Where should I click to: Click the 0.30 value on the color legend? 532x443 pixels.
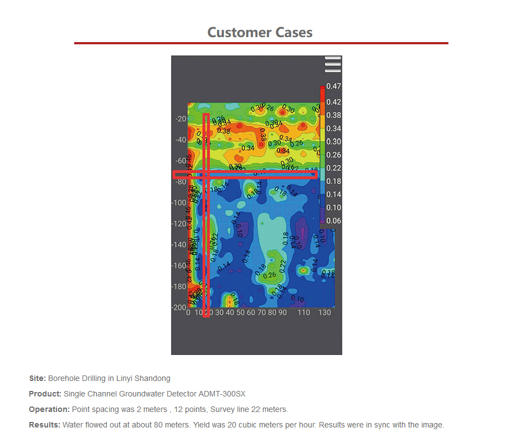pyautogui.click(x=333, y=142)
